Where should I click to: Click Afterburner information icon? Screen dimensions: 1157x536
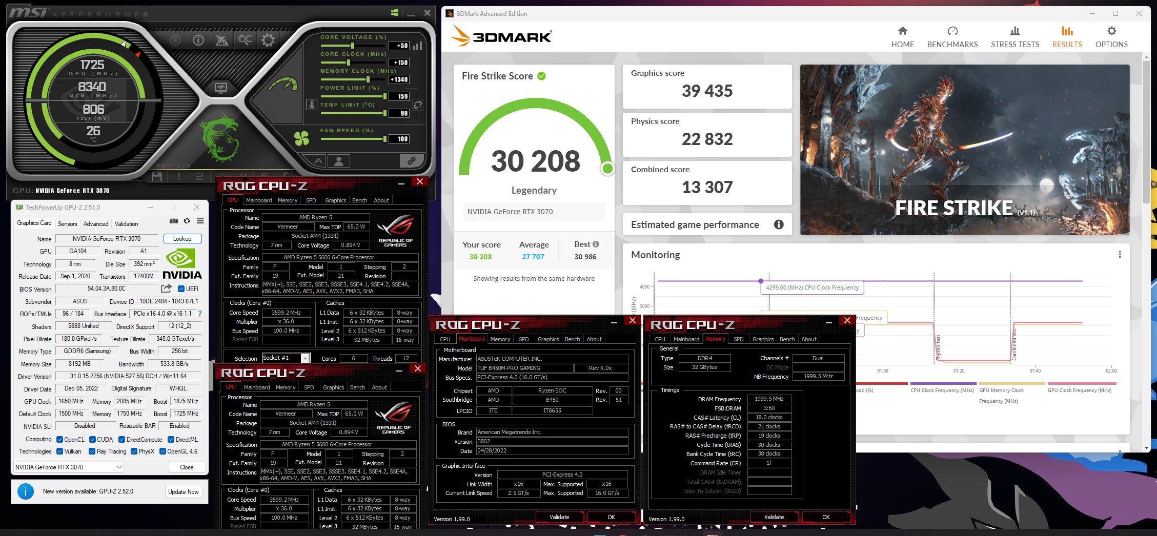click(198, 40)
